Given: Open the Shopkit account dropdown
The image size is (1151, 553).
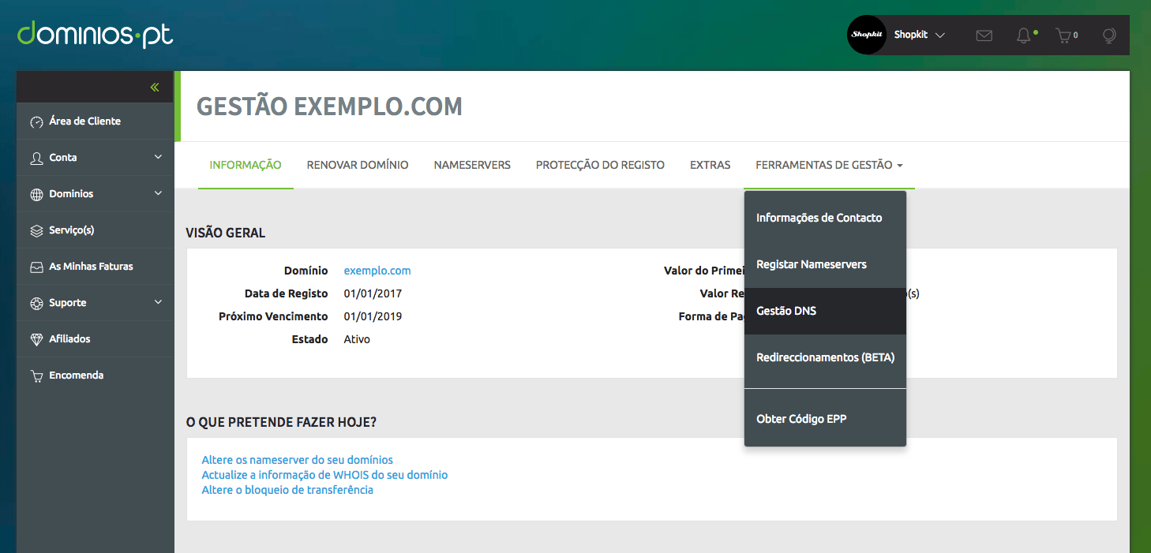Looking at the screenshot, I should (920, 35).
